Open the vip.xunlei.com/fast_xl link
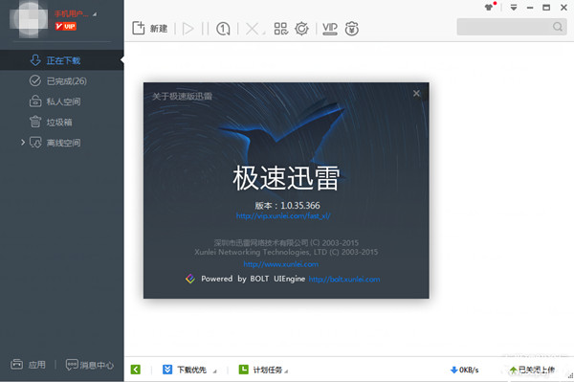 coord(283,216)
